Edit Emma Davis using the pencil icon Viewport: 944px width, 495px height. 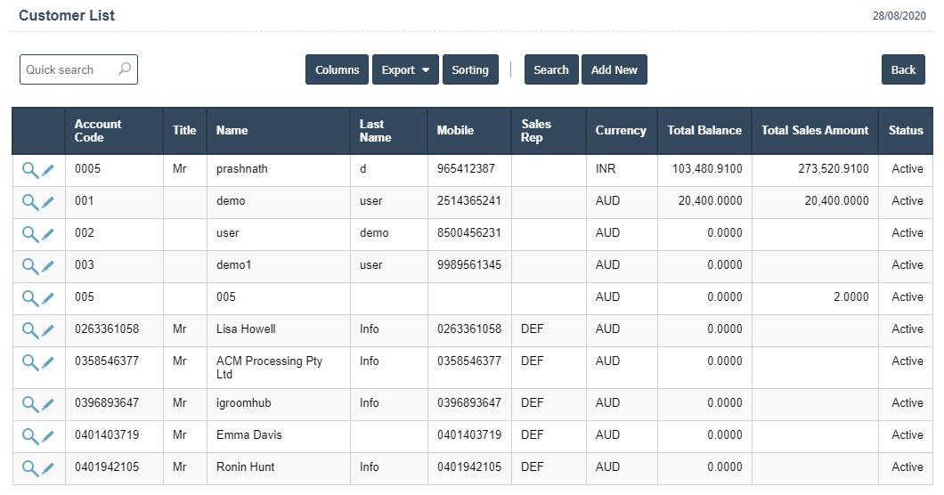[48, 436]
